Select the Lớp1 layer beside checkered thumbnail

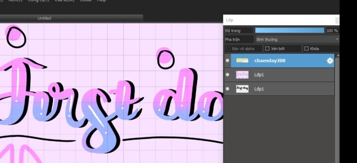(x=259, y=89)
